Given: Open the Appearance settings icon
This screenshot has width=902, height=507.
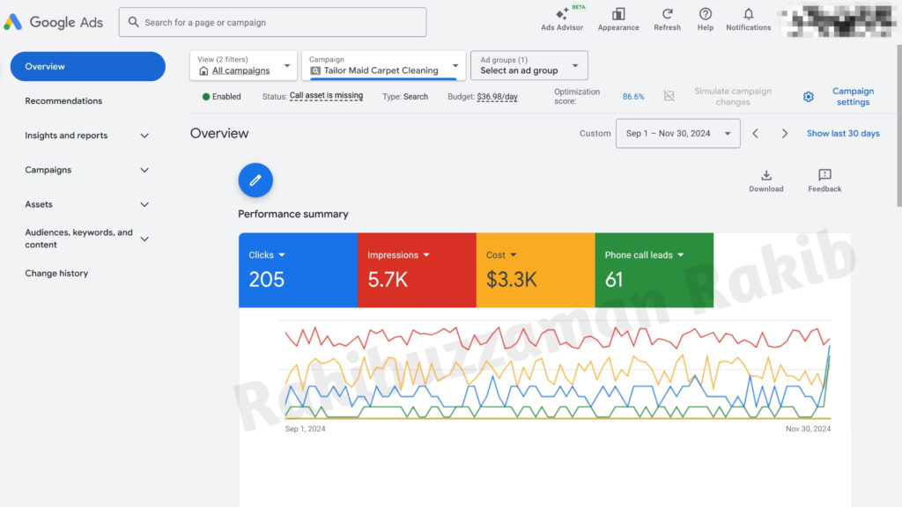Looking at the screenshot, I should pyautogui.click(x=618, y=19).
